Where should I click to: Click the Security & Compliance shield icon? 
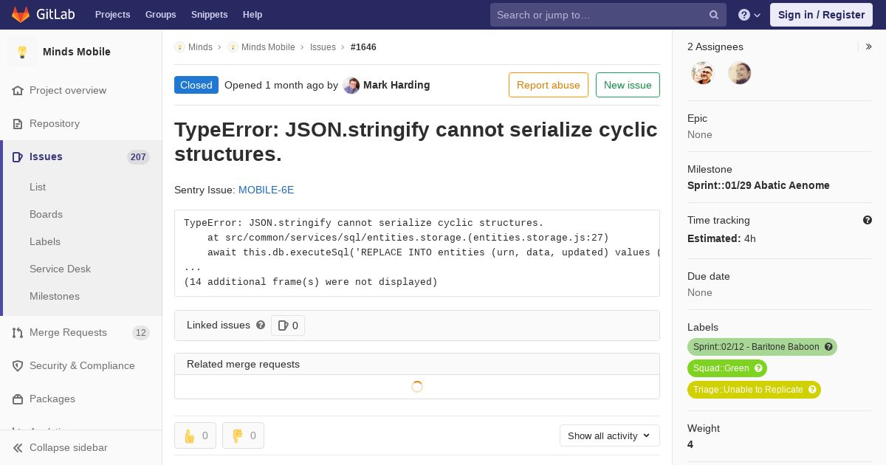click(18, 365)
